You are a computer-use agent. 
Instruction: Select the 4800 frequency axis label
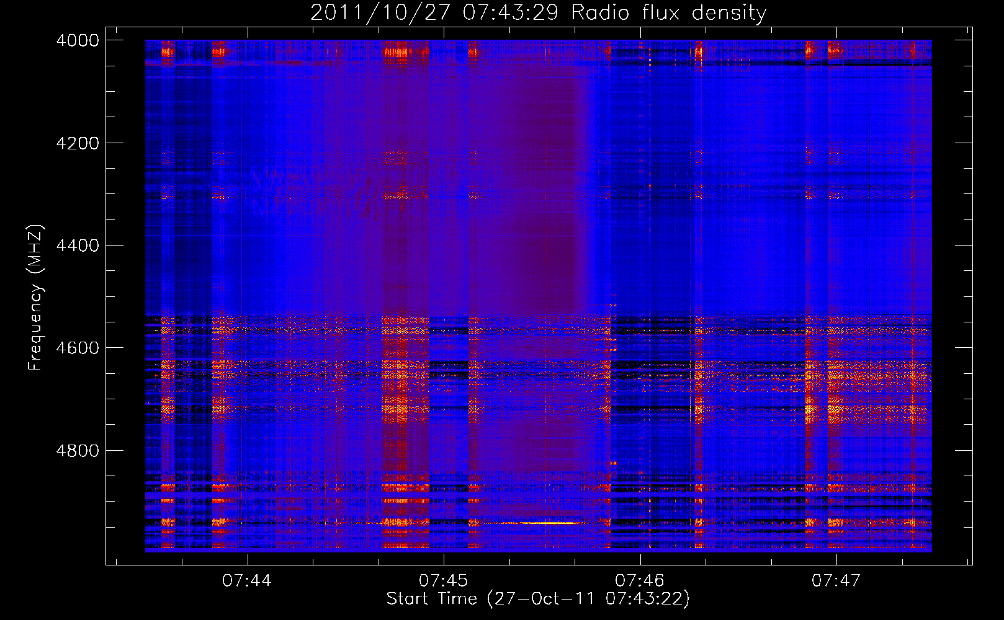(x=78, y=451)
